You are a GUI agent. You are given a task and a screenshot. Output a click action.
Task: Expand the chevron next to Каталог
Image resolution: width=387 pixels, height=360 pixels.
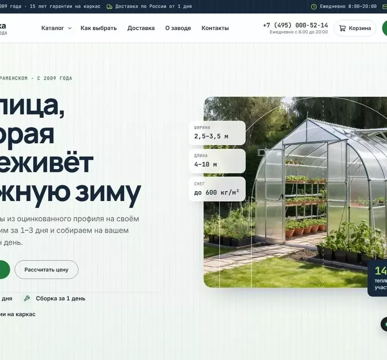(x=70, y=28)
